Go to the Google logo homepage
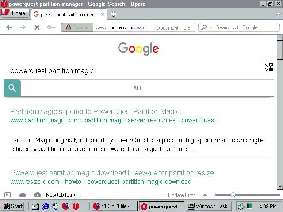Image resolution: width=283 pixels, height=212 pixels. coord(138,49)
